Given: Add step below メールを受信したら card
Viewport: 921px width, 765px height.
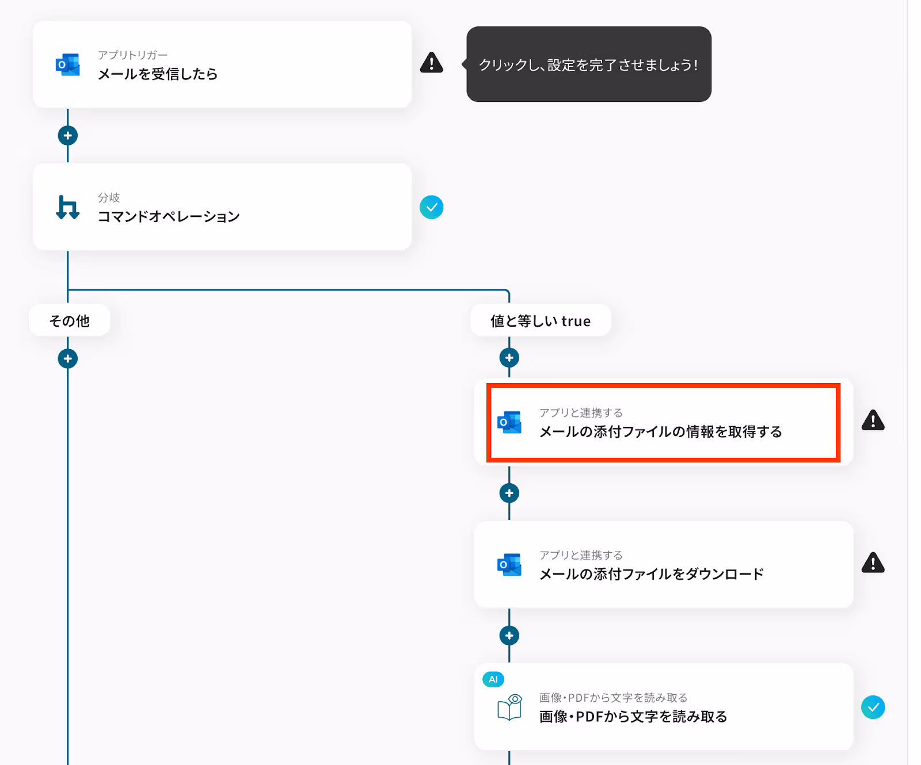Looking at the screenshot, I should pyautogui.click(x=68, y=136).
